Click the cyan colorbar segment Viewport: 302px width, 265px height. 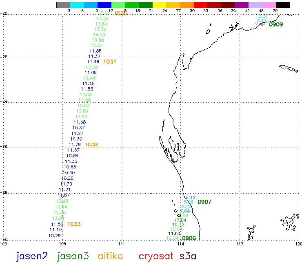(x=77, y=5)
